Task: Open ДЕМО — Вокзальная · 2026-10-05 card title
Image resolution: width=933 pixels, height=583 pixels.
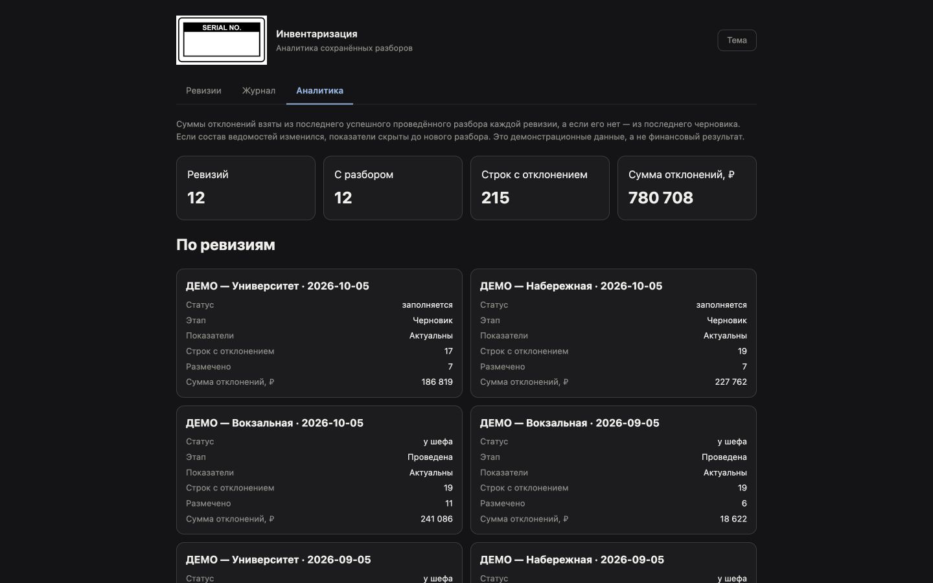Action: pyautogui.click(x=275, y=423)
